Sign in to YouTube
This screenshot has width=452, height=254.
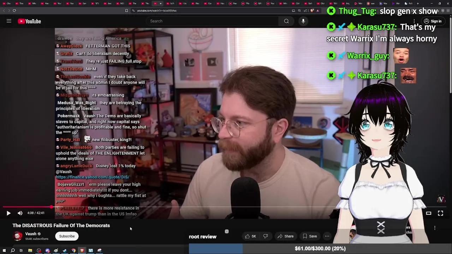[433, 21]
